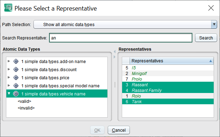220x137 pixels.
Task: Click the diamond icon beside discount
Action: click(x=16, y=69)
